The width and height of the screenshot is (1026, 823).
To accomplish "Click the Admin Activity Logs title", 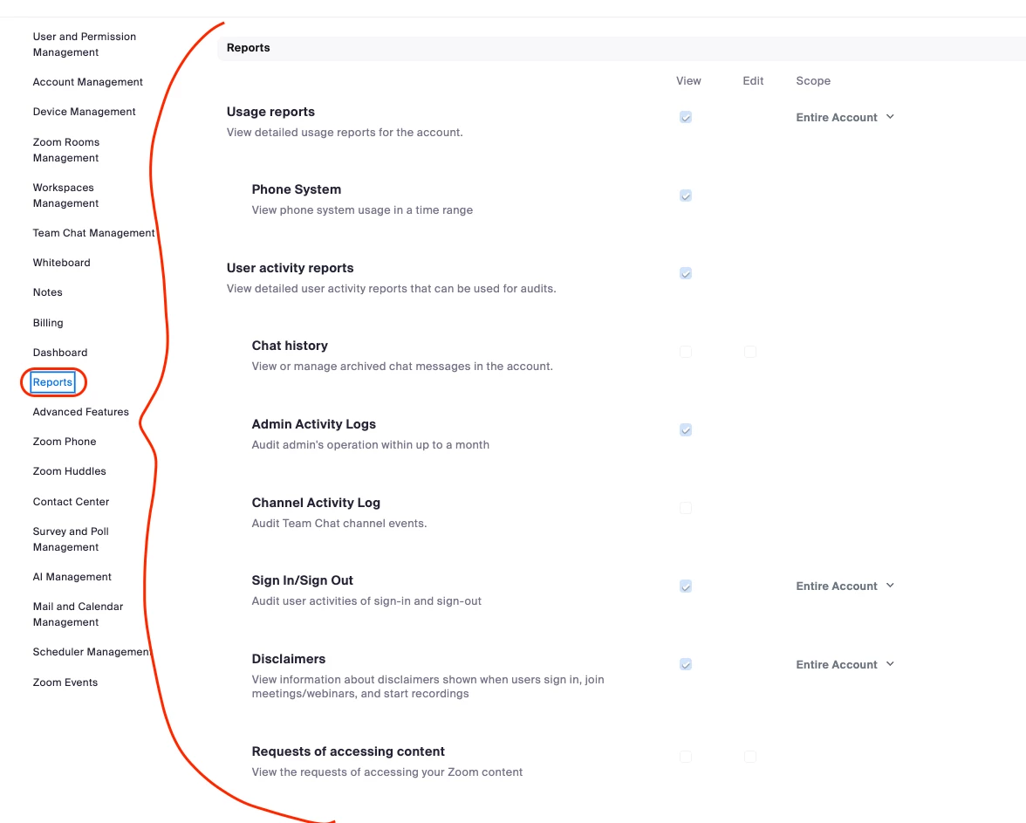I will pos(314,424).
